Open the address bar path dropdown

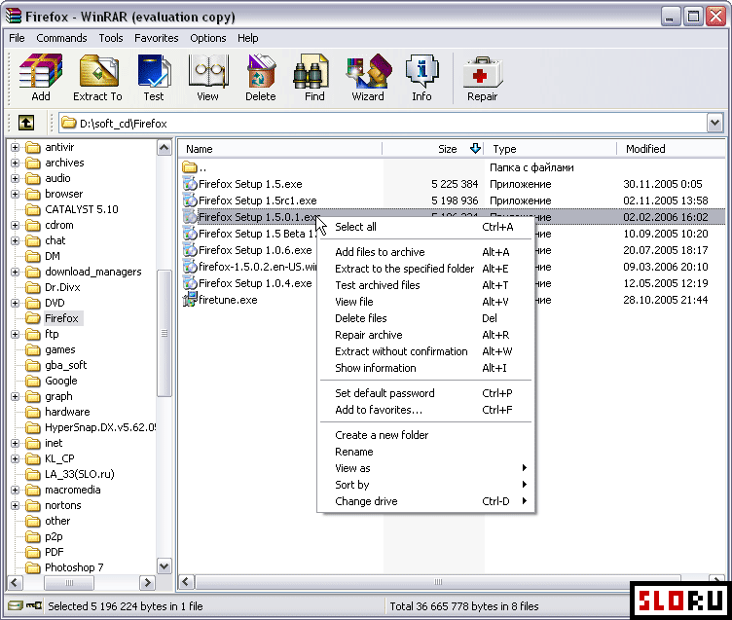[x=714, y=124]
